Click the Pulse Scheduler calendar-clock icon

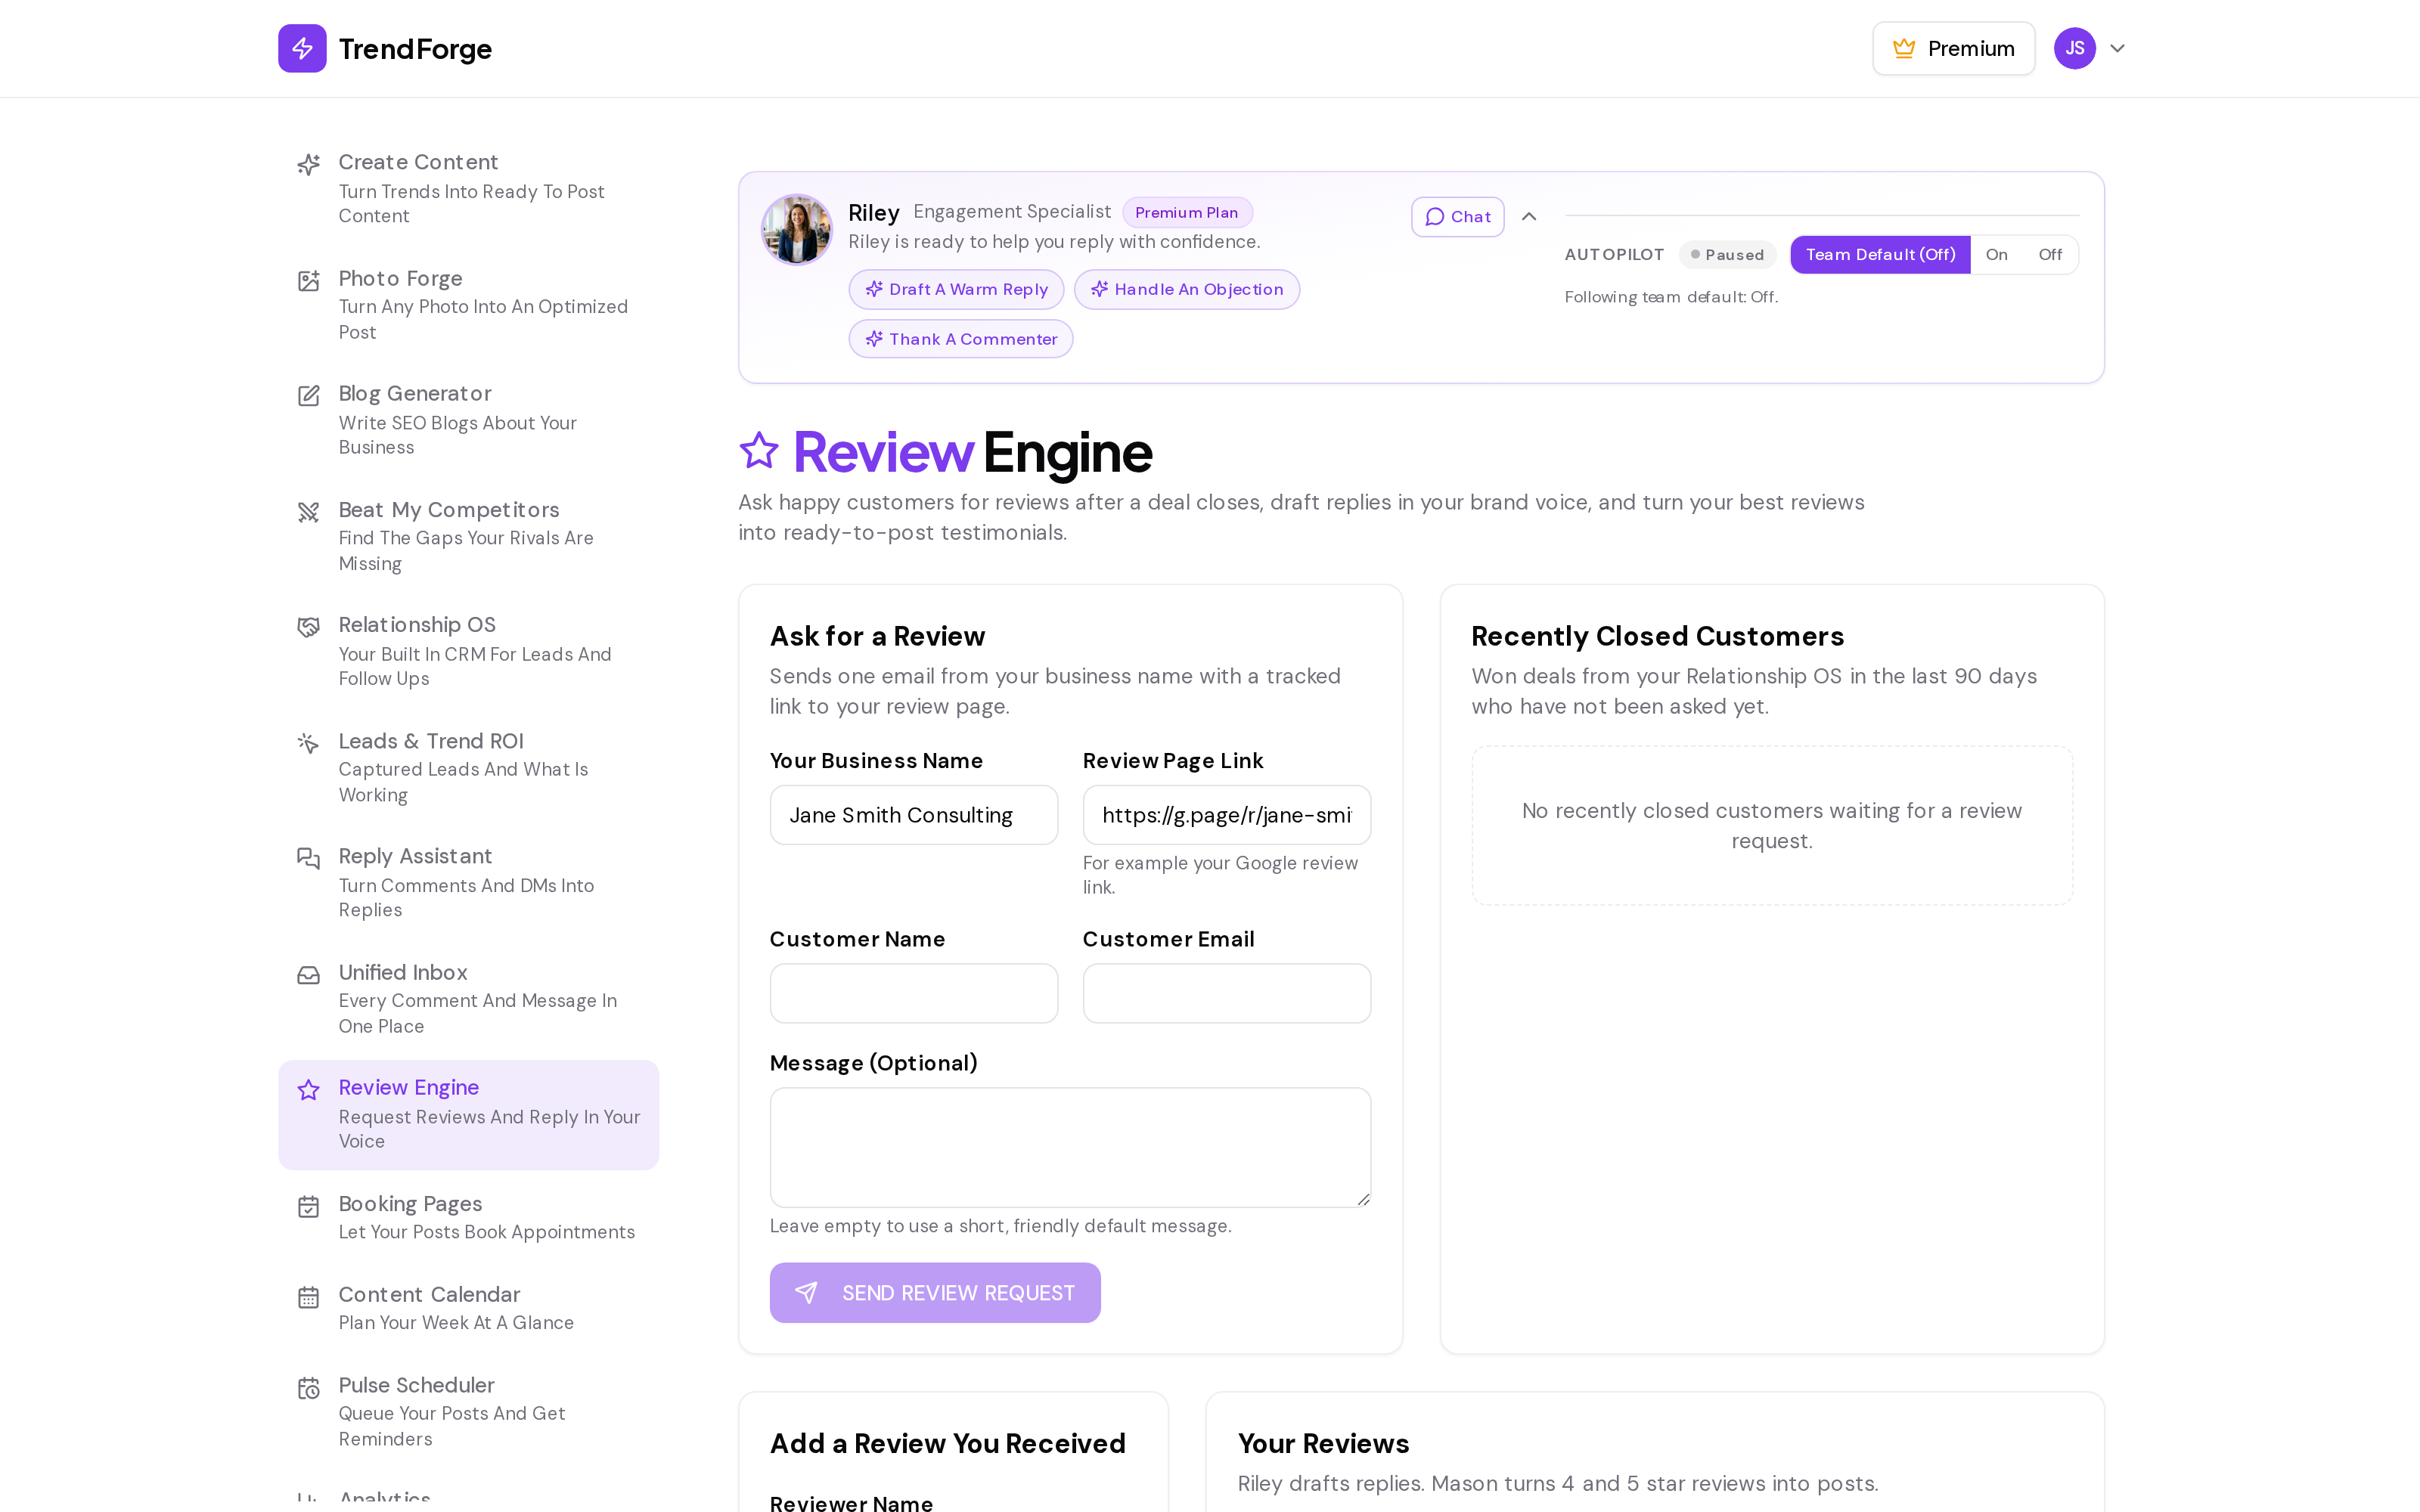[309, 1388]
